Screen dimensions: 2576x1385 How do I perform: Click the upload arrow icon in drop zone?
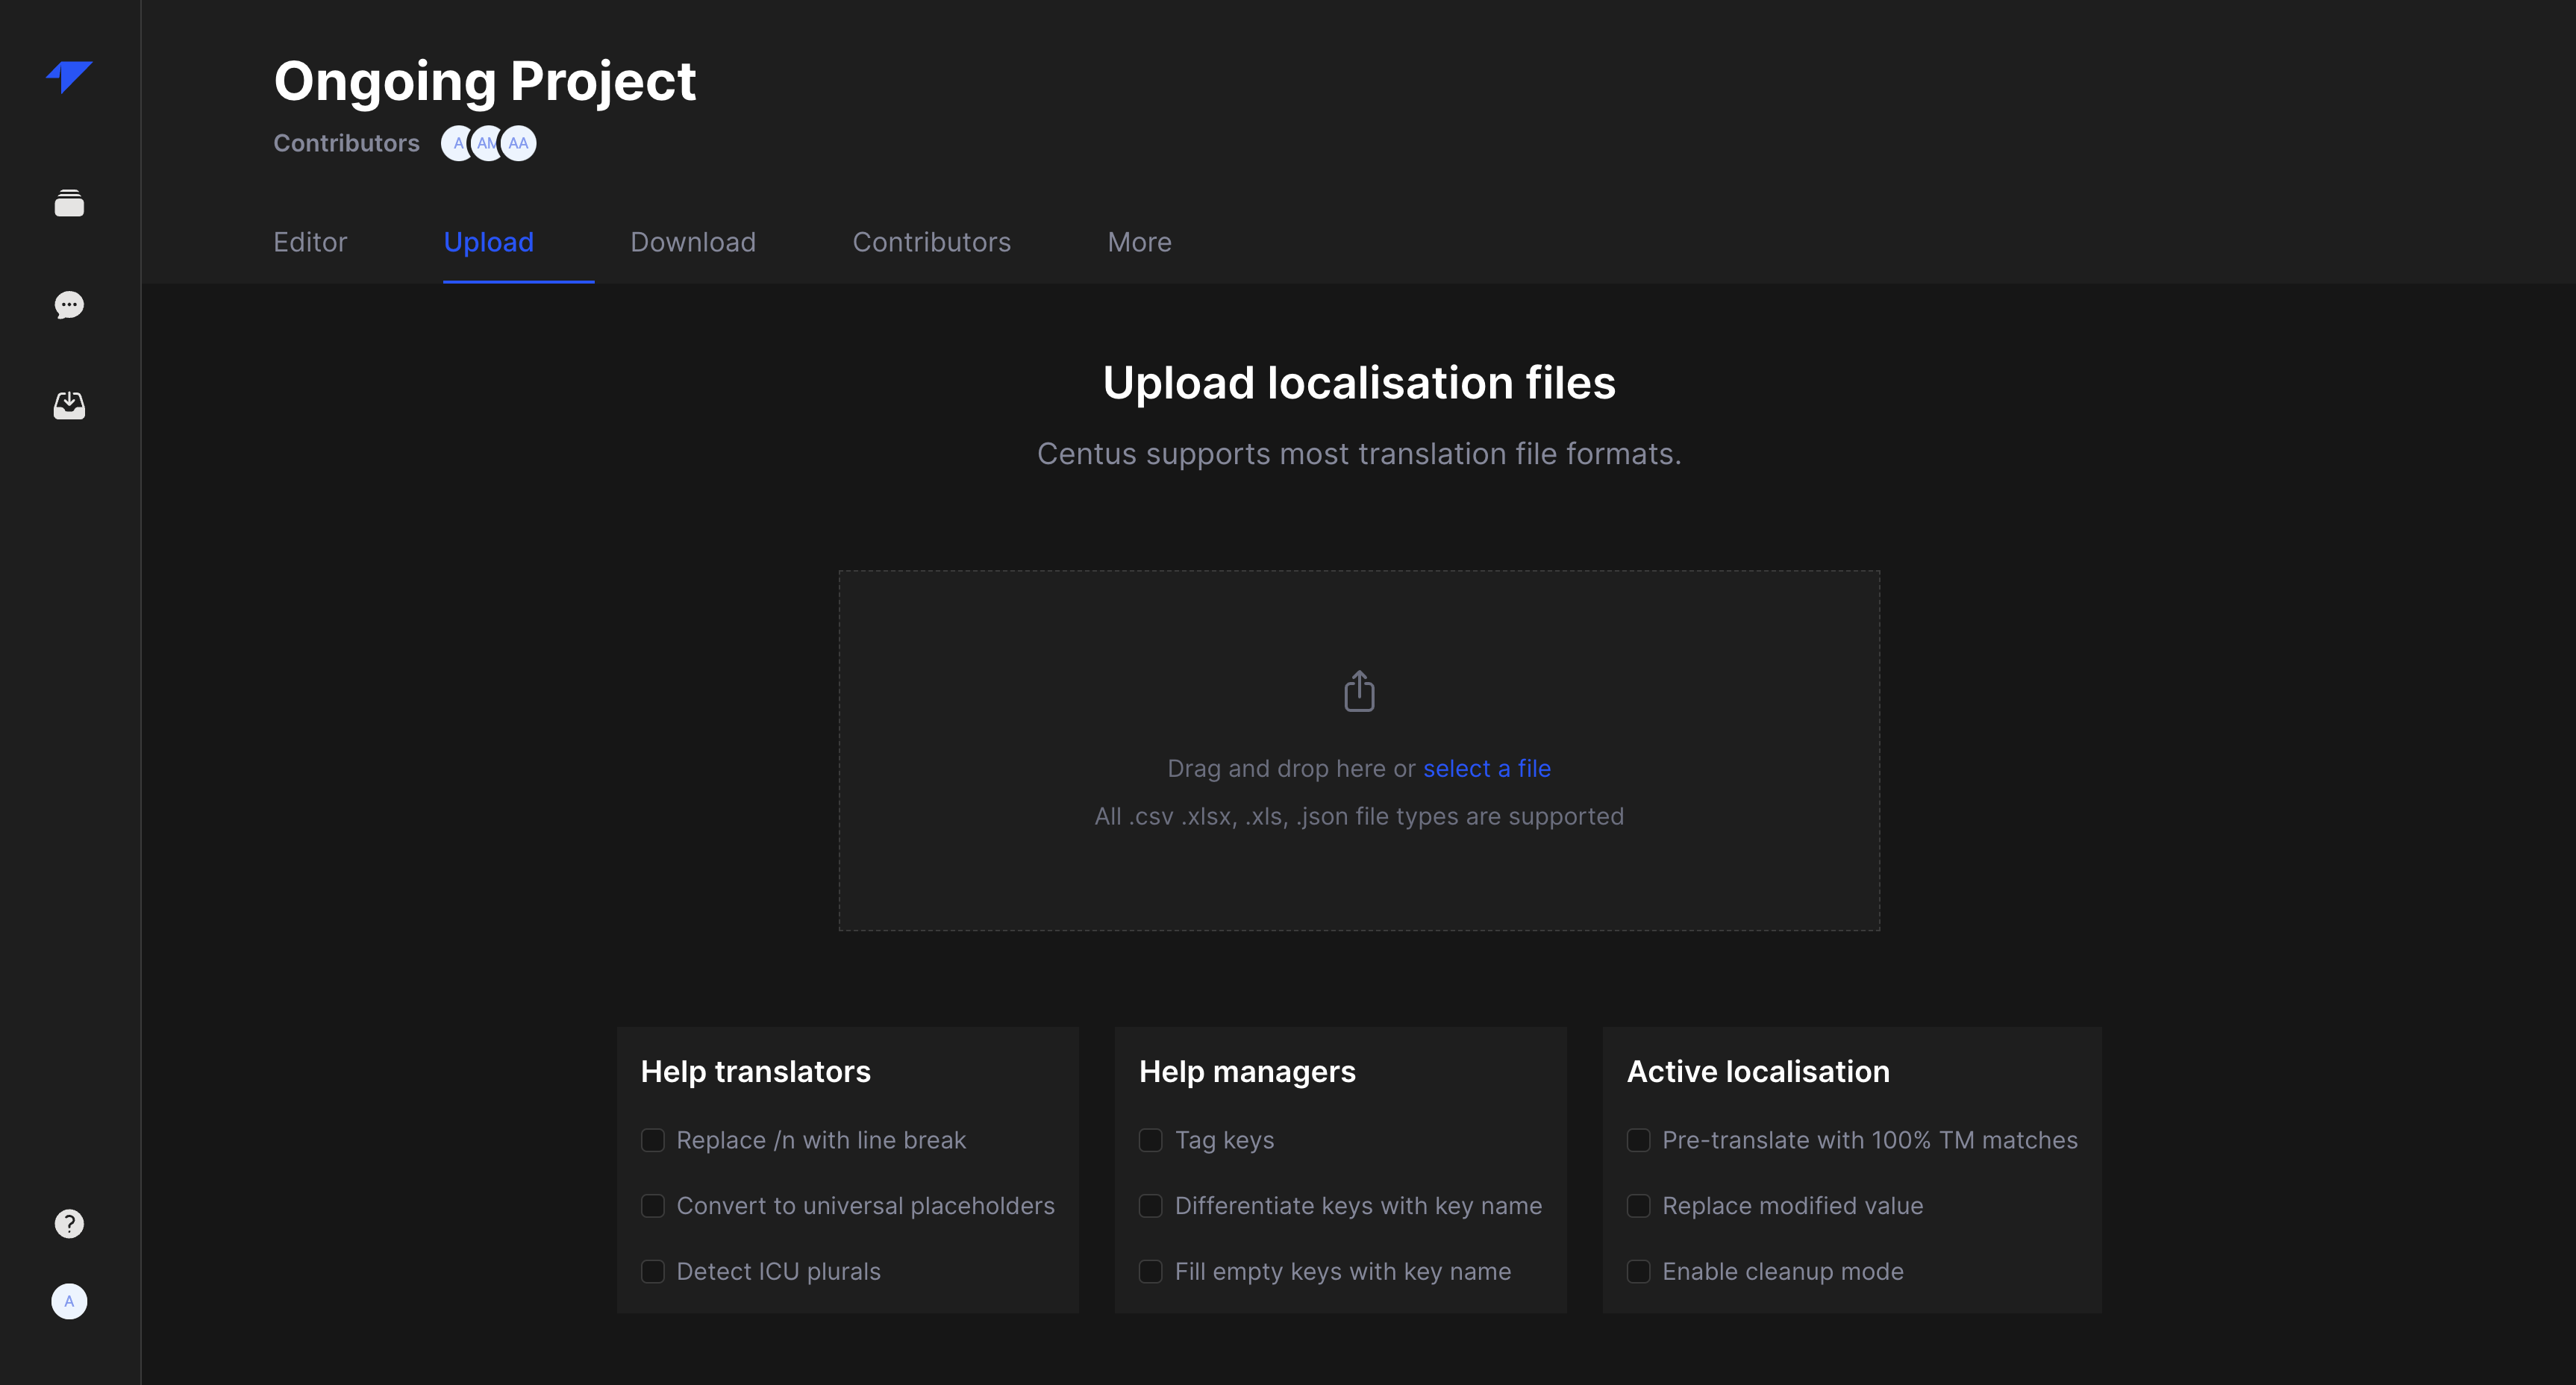(x=1359, y=691)
